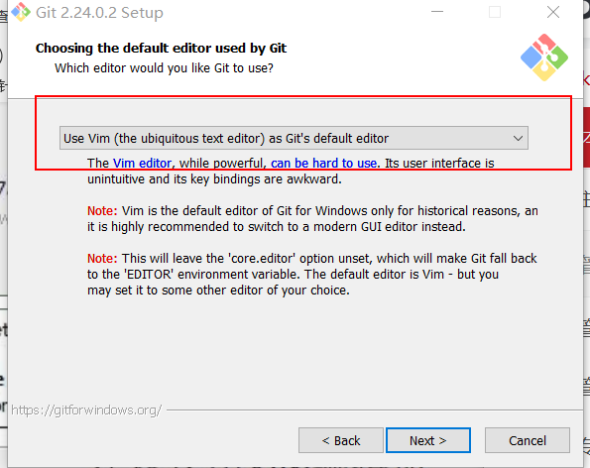Click the 'key bindings are awkward' text line
The image size is (590, 468).
[214, 179]
